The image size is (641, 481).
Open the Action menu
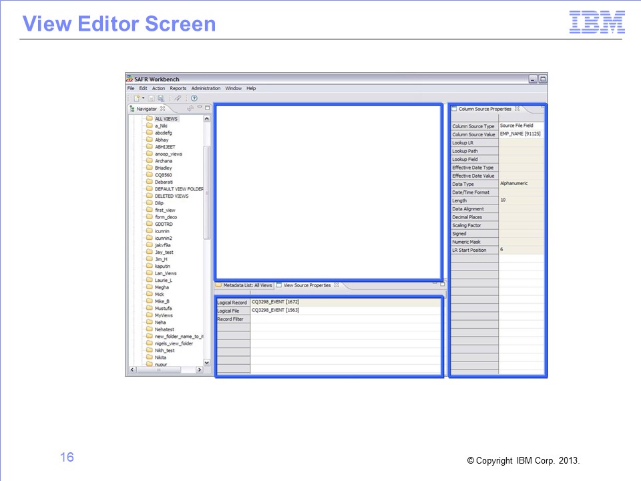pos(159,88)
